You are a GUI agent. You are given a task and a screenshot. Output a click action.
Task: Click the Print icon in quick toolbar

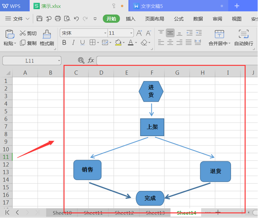click(x=58, y=19)
